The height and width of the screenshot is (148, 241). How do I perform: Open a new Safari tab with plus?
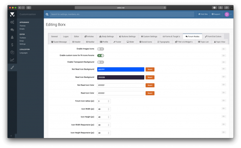[232, 8]
